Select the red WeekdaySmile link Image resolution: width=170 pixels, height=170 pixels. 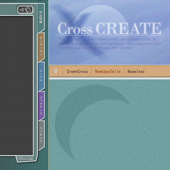(x=108, y=72)
